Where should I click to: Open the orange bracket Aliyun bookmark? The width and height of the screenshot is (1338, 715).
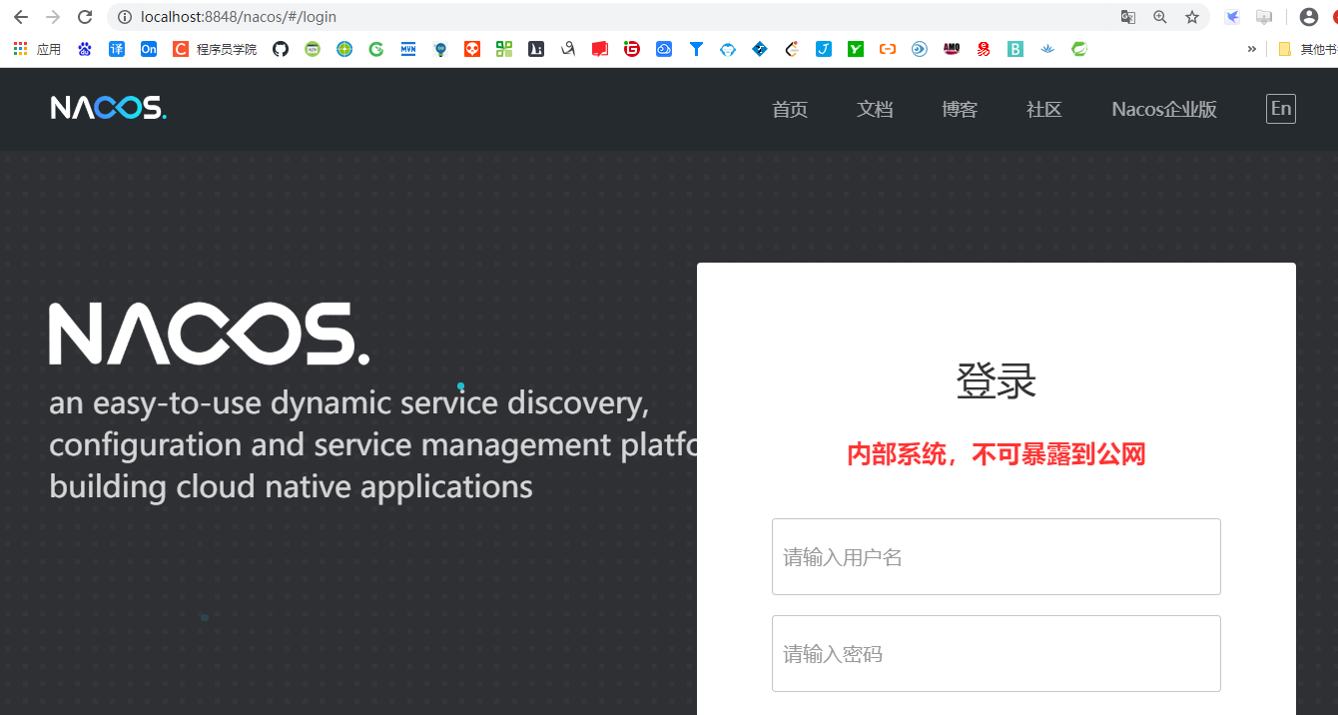coord(888,49)
